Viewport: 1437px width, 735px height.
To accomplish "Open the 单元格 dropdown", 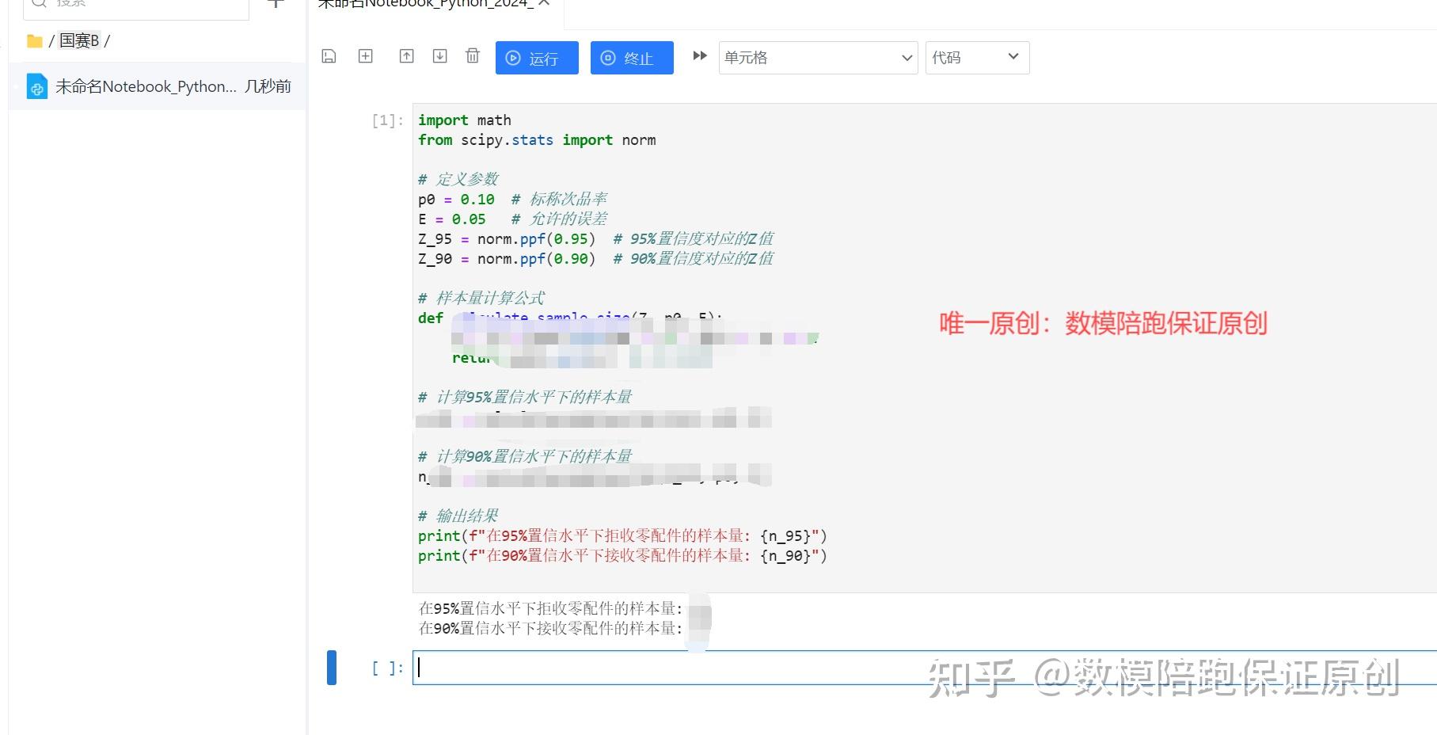I will pyautogui.click(x=819, y=58).
